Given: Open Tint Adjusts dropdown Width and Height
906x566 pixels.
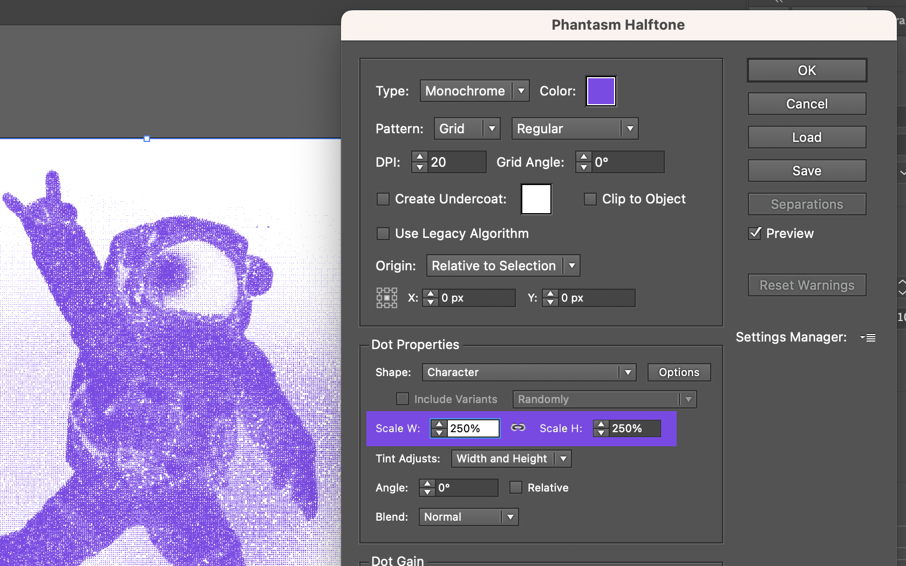Looking at the screenshot, I should (511, 459).
